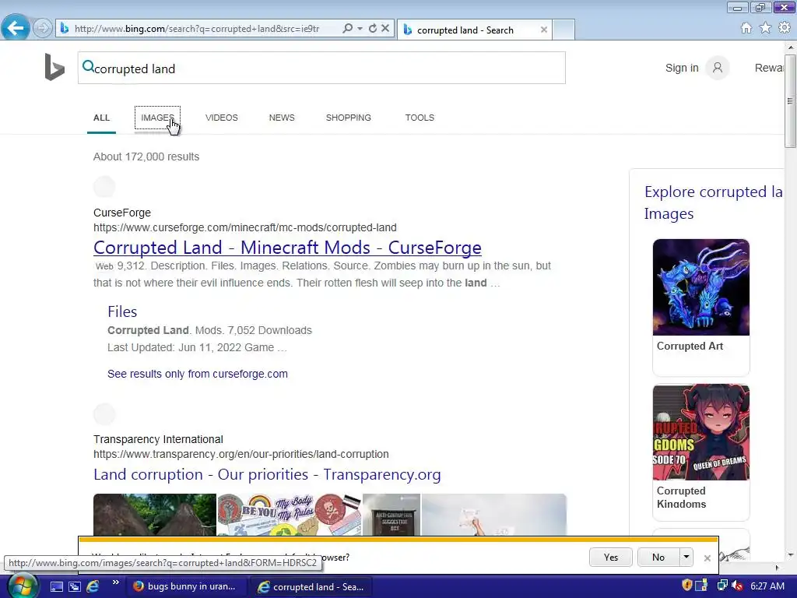This screenshot has width=797, height=598.
Task: Stop loading with the address bar X
Action: (385, 29)
